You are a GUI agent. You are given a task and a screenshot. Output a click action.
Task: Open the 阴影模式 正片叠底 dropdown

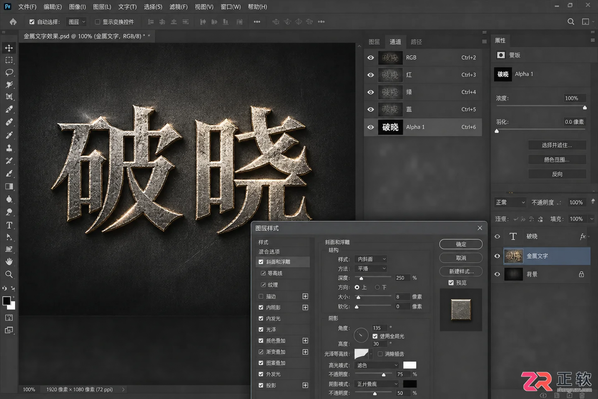tap(377, 384)
